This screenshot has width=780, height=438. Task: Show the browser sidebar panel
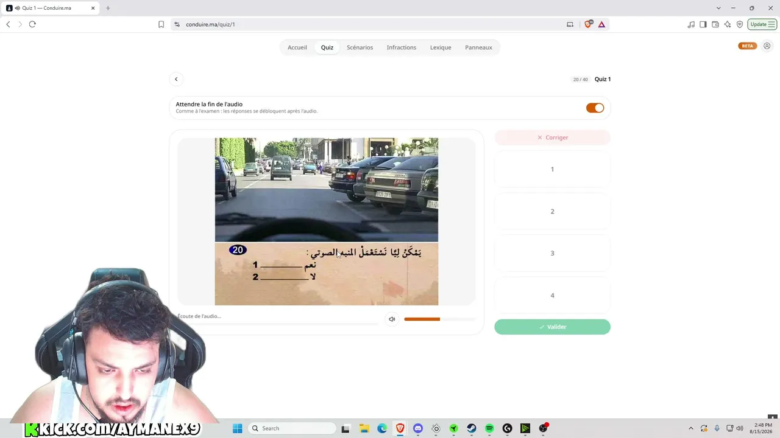click(x=703, y=24)
